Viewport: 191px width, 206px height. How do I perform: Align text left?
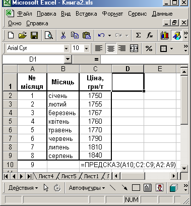coord(99,48)
